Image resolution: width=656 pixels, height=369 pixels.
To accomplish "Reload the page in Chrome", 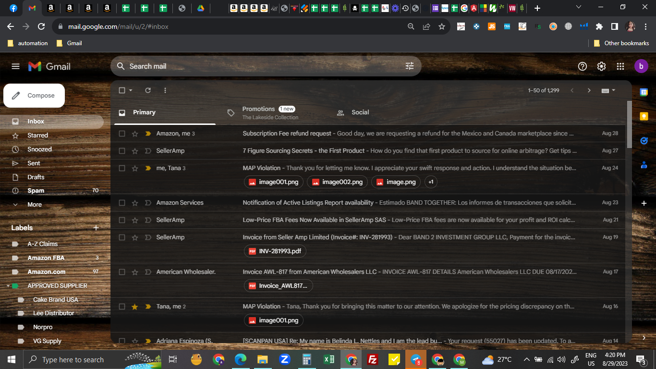I will click(41, 26).
